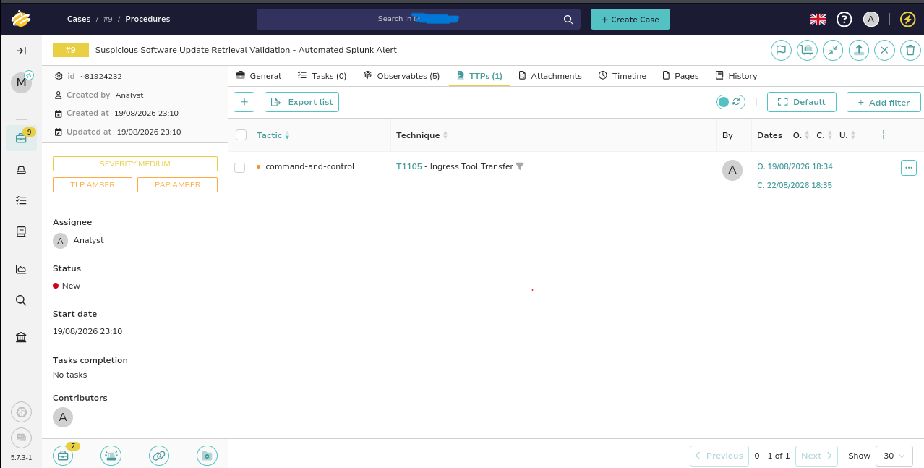Open the alerts icon in left sidebar
Screen dimensions: 924x468
(21, 170)
